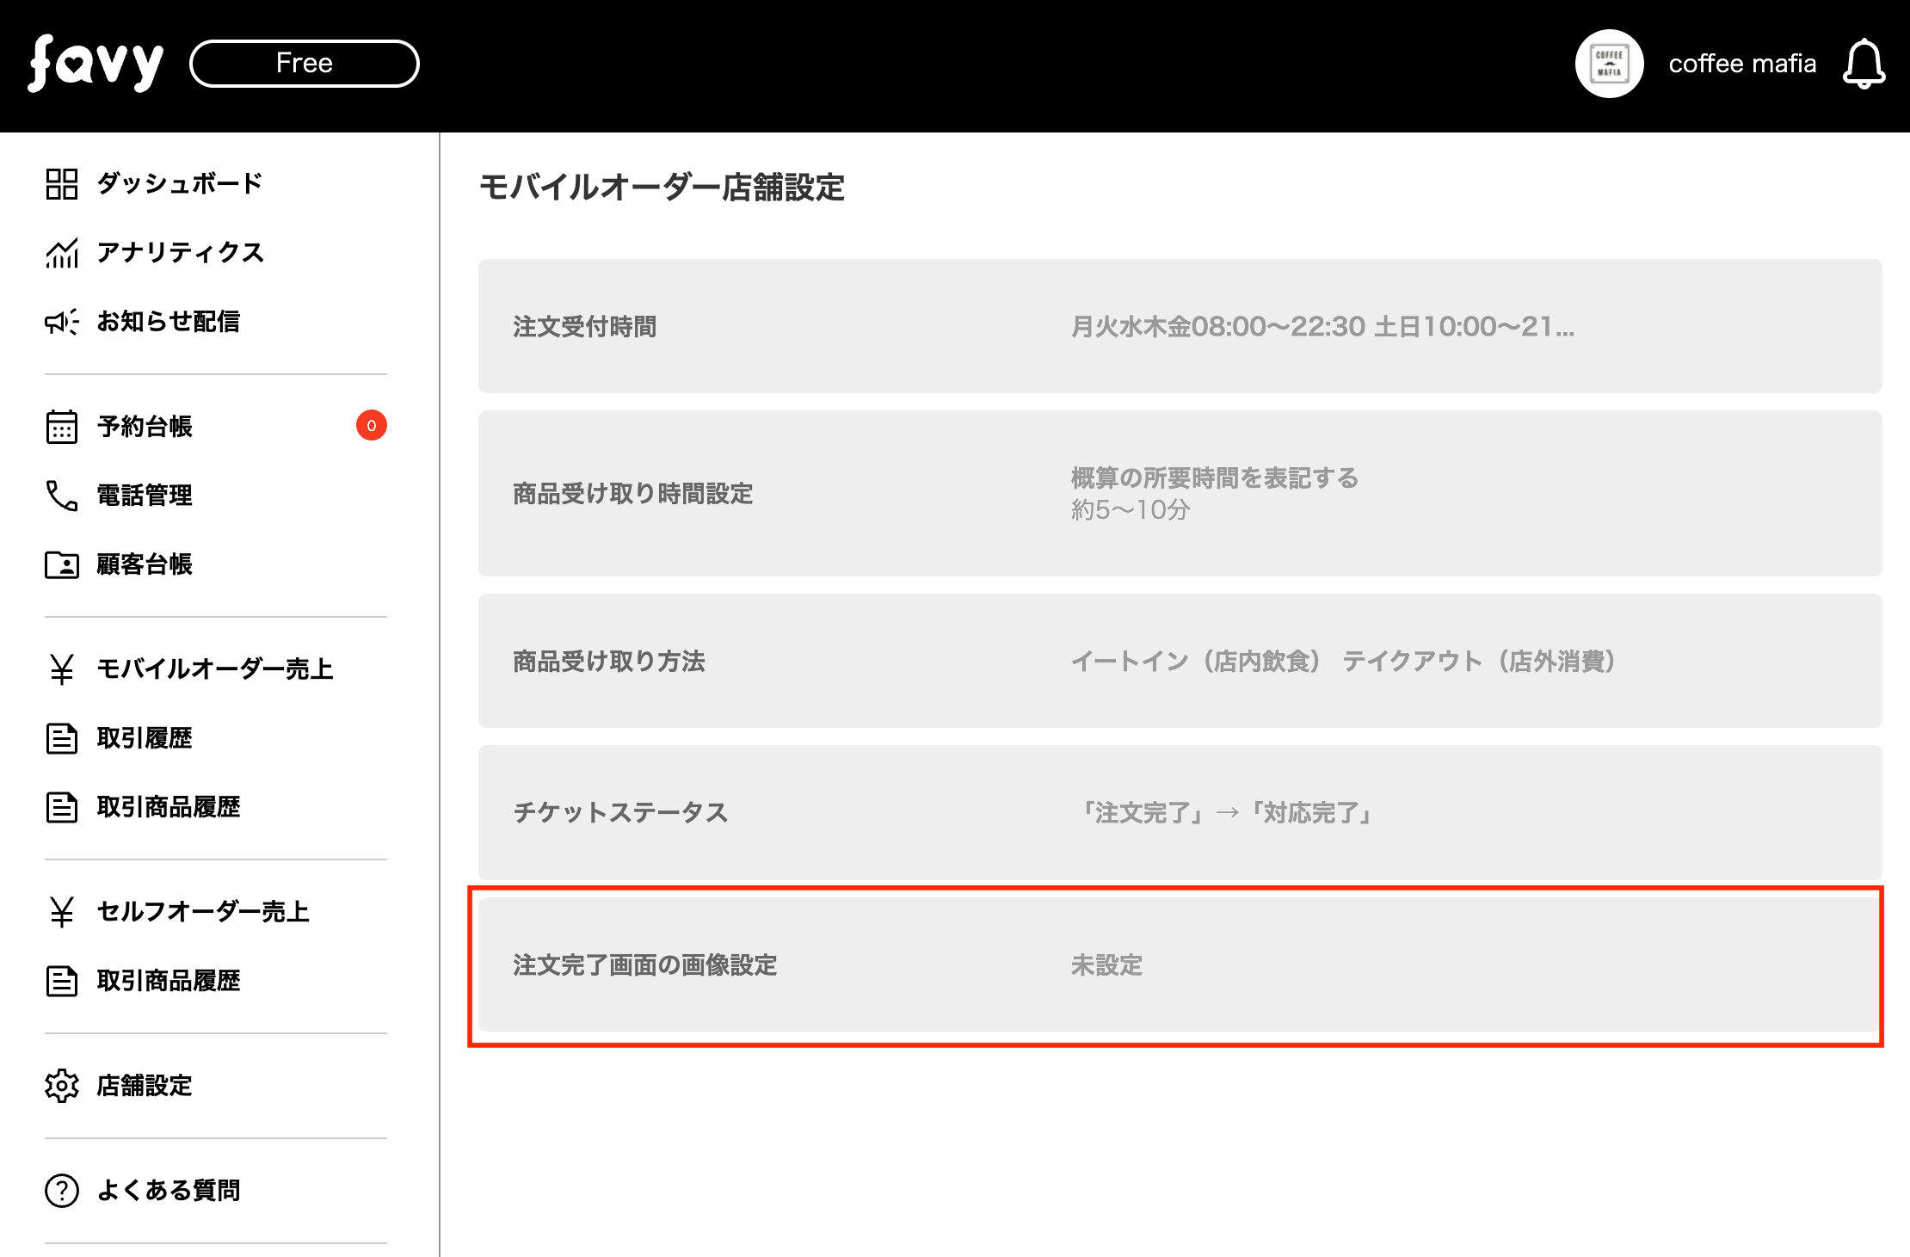Click the favy logo
The height and width of the screenshot is (1257, 1910).
[x=95, y=63]
